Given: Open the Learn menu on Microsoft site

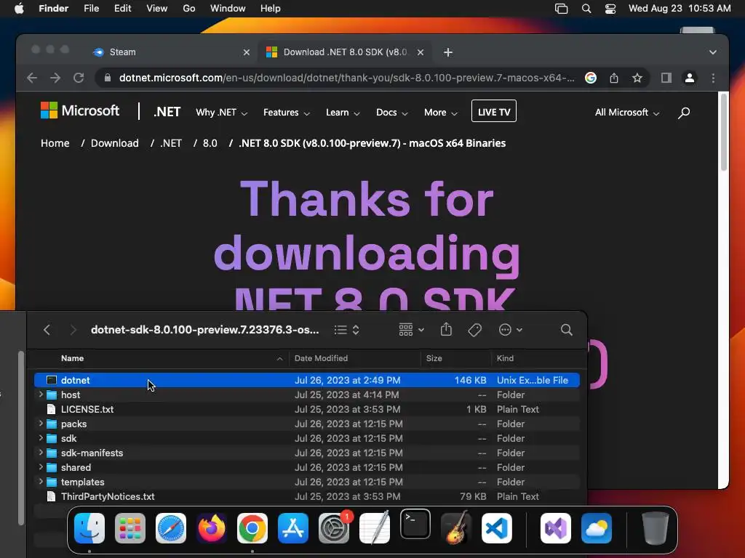Looking at the screenshot, I should tap(343, 113).
